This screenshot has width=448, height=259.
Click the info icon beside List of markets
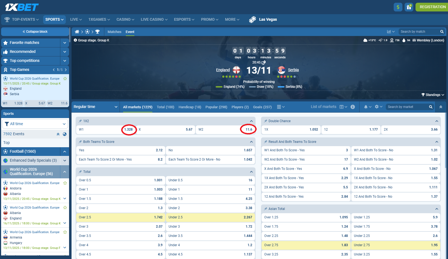click(x=352, y=107)
